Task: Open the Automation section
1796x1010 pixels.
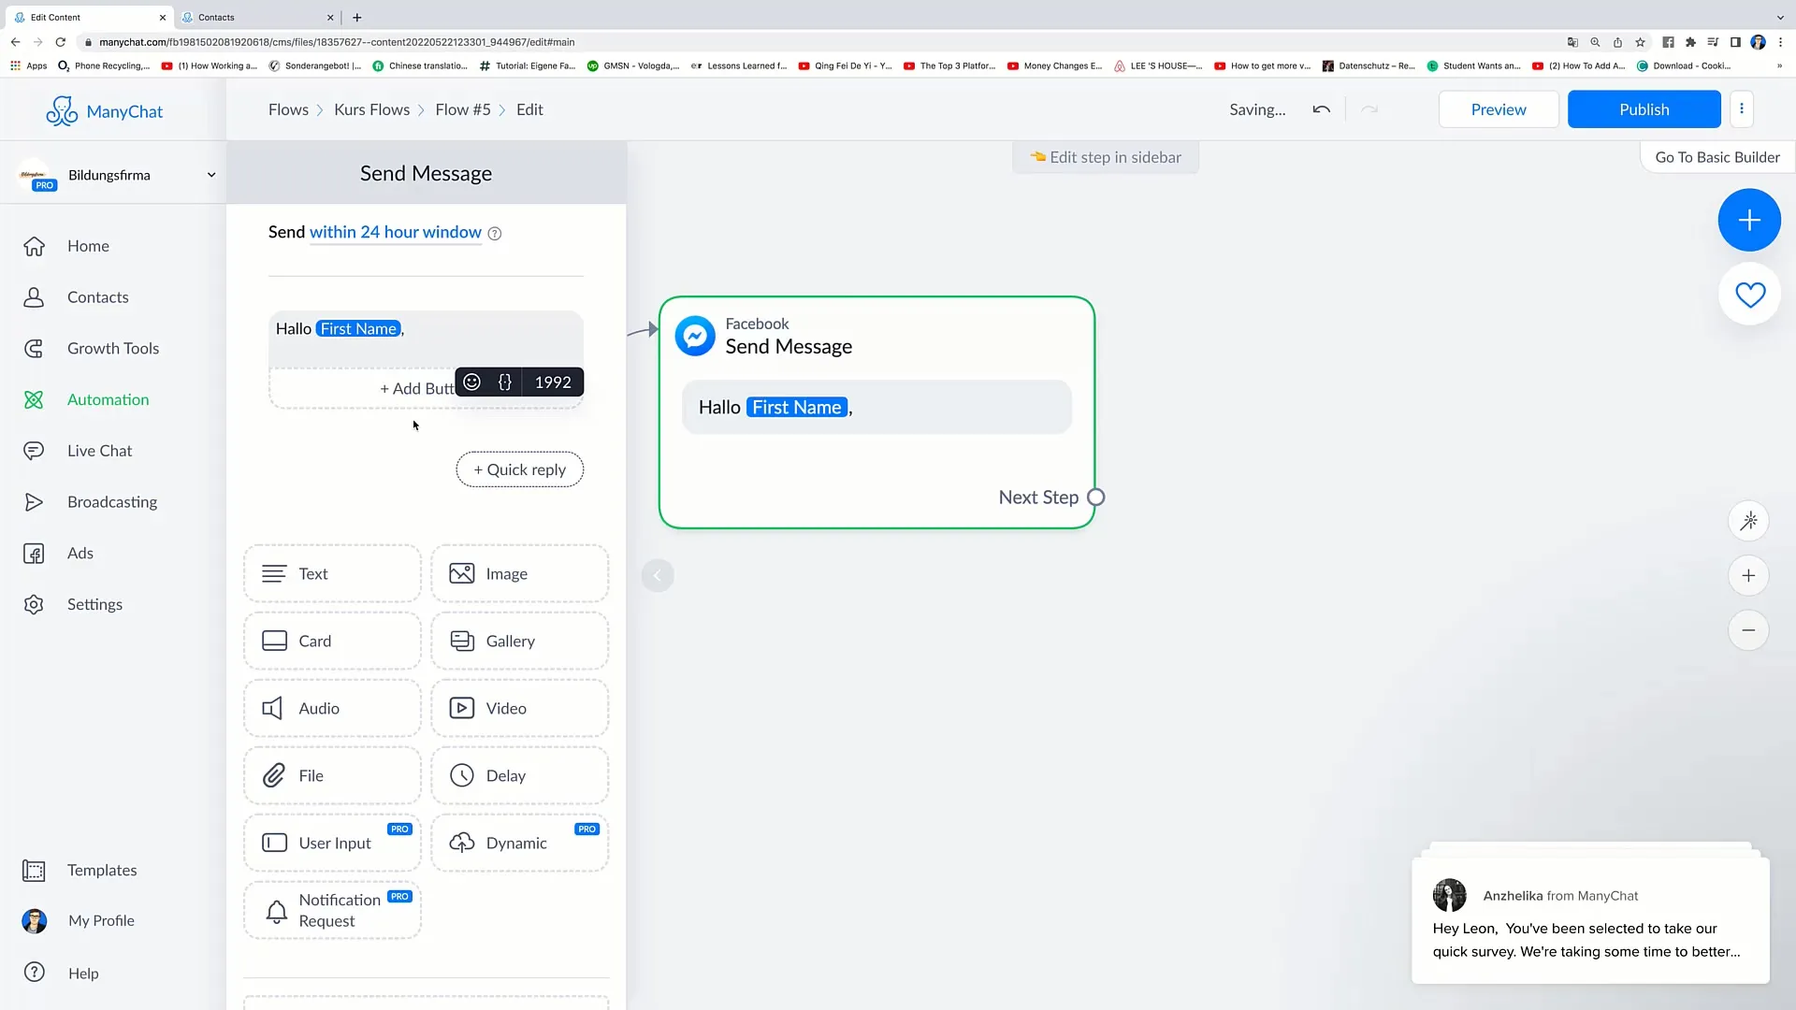Action: tap(108, 399)
